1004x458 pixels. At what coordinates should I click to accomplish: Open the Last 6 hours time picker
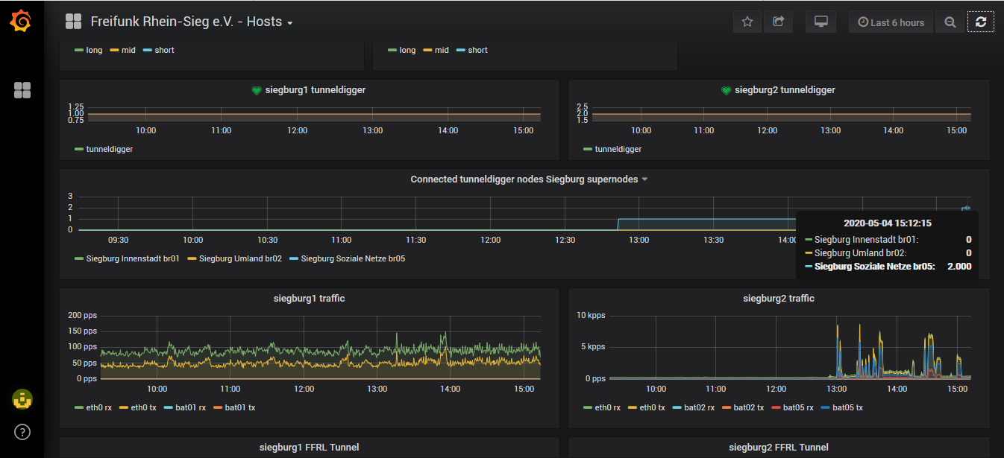pos(891,22)
